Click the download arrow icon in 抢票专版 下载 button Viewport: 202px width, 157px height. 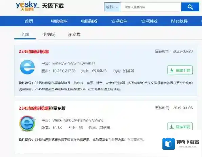coord(171,127)
